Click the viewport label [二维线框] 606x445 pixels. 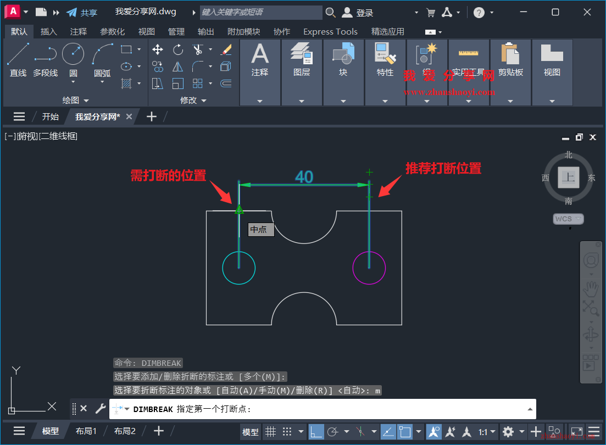click(x=58, y=136)
